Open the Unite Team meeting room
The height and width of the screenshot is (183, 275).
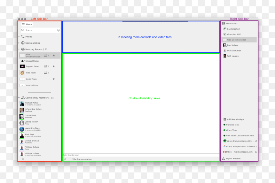[31, 79]
